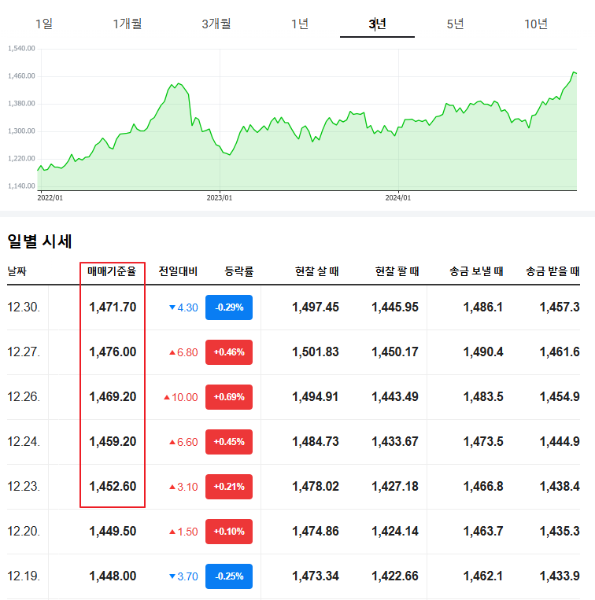Switch chart to the 10년 range
Screen dimensions: 595x600
click(536, 24)
